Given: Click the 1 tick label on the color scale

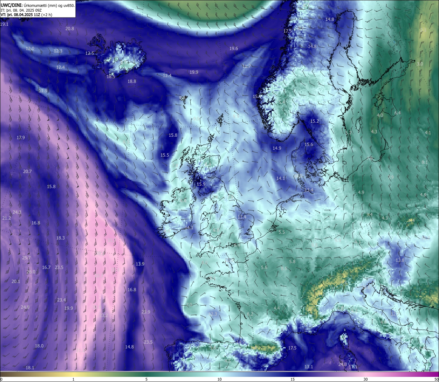Looking at the screenshot, I should pyautogui.click(x=73, y=379).
